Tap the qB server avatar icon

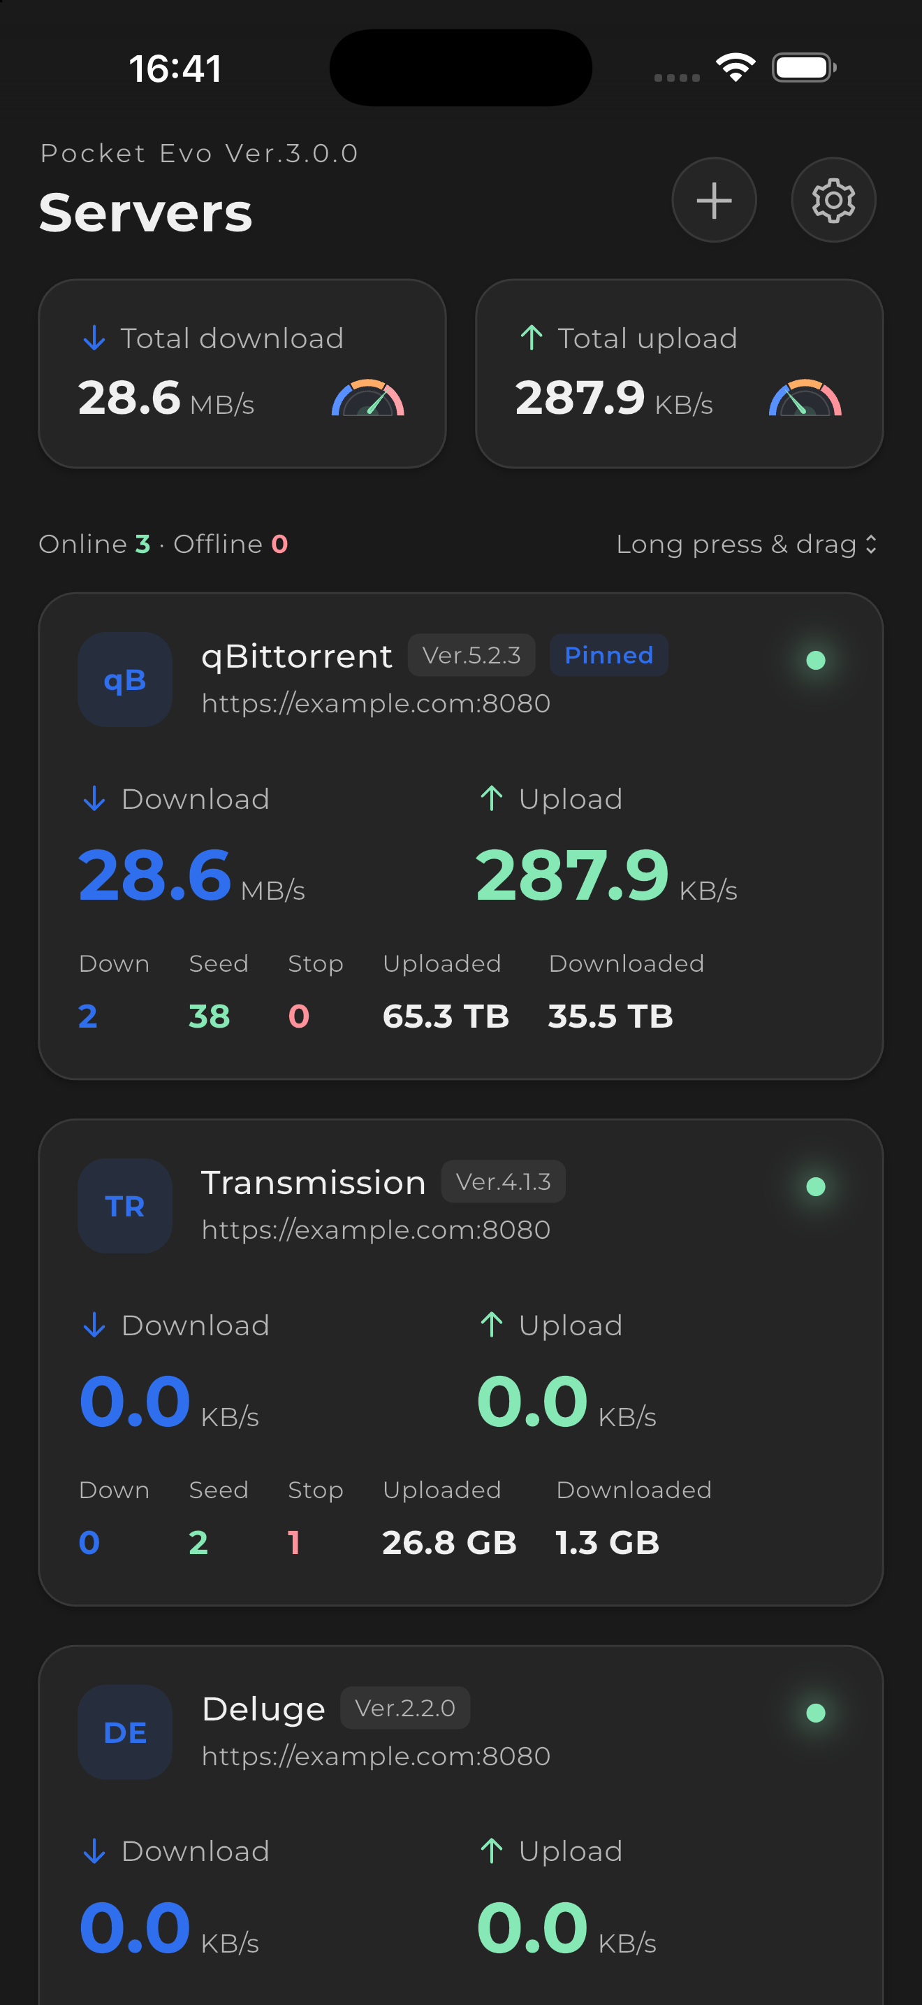point(125,680)
